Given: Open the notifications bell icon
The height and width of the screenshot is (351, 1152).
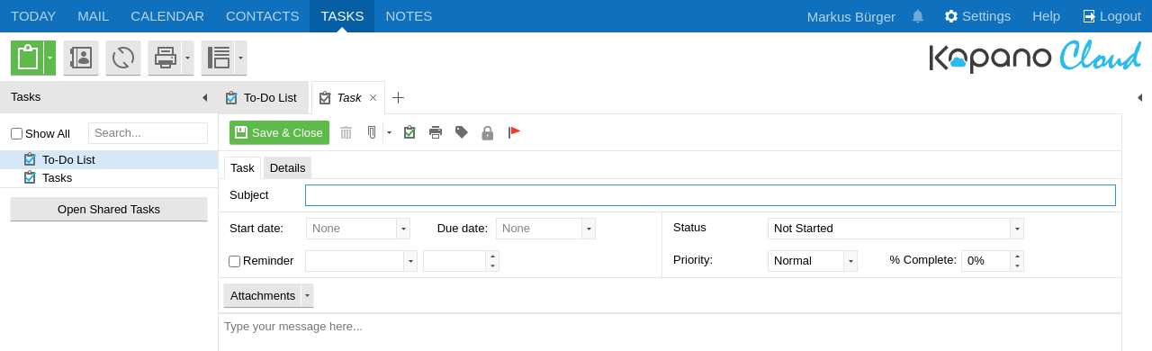Looking at the screenshot, I should pos(918,16).
